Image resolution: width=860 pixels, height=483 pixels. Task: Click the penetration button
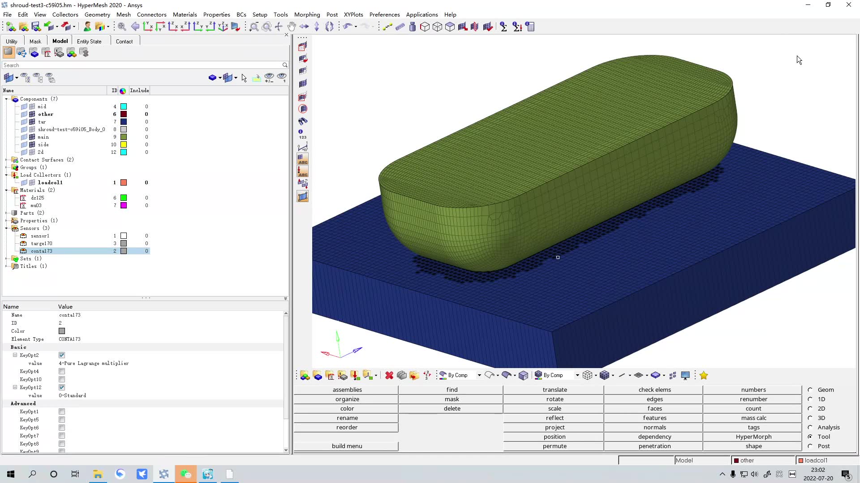click(654, 446)
